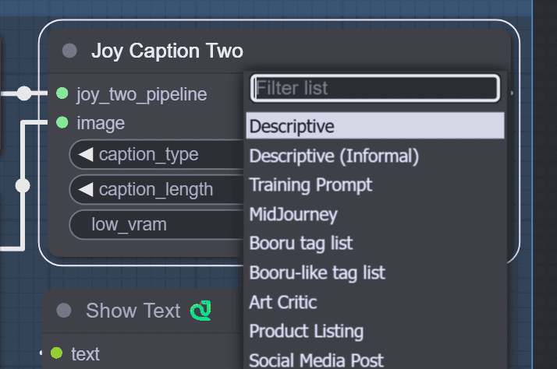The image size is (557, 369).
Task: Select Booru-like tag list entry
Action: pyautogui.click(x=375, y=273)
